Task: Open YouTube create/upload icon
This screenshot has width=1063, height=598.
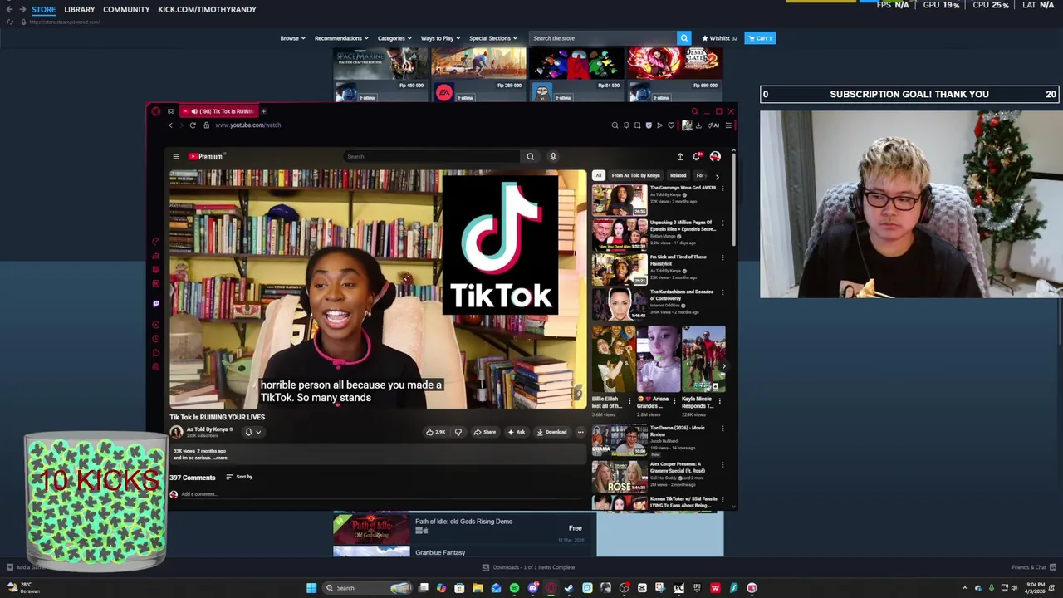Action: pos(680,156)
